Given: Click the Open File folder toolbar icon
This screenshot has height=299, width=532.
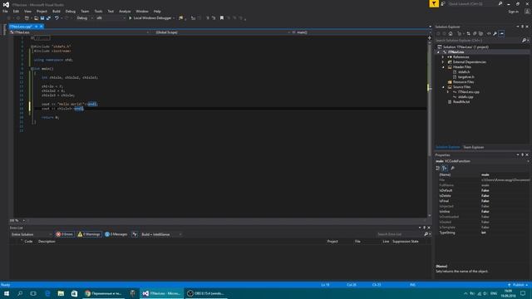Looking at the screenshot, I should click(x=36, y=18).
